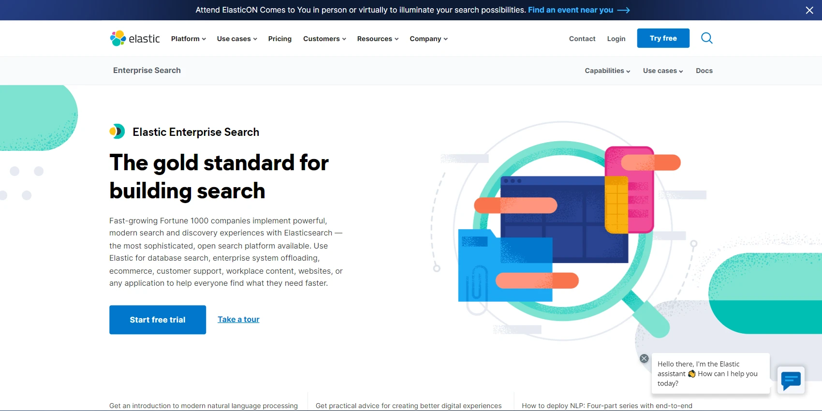Screen dimensions: 822x411
Task: Click Start free trial button
Action: [x=158, y=320]
